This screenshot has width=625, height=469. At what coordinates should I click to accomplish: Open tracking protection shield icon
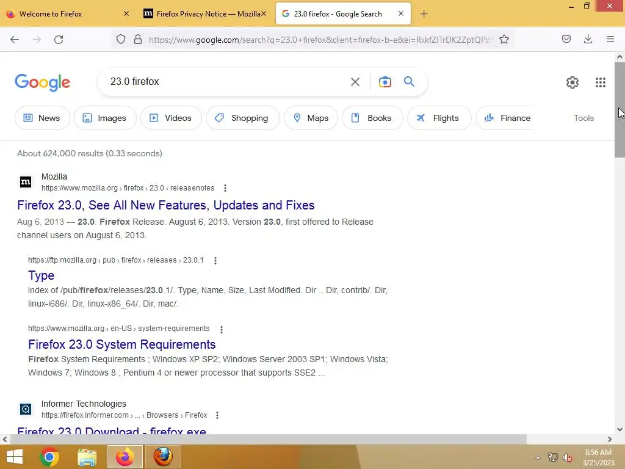[121, 40]
